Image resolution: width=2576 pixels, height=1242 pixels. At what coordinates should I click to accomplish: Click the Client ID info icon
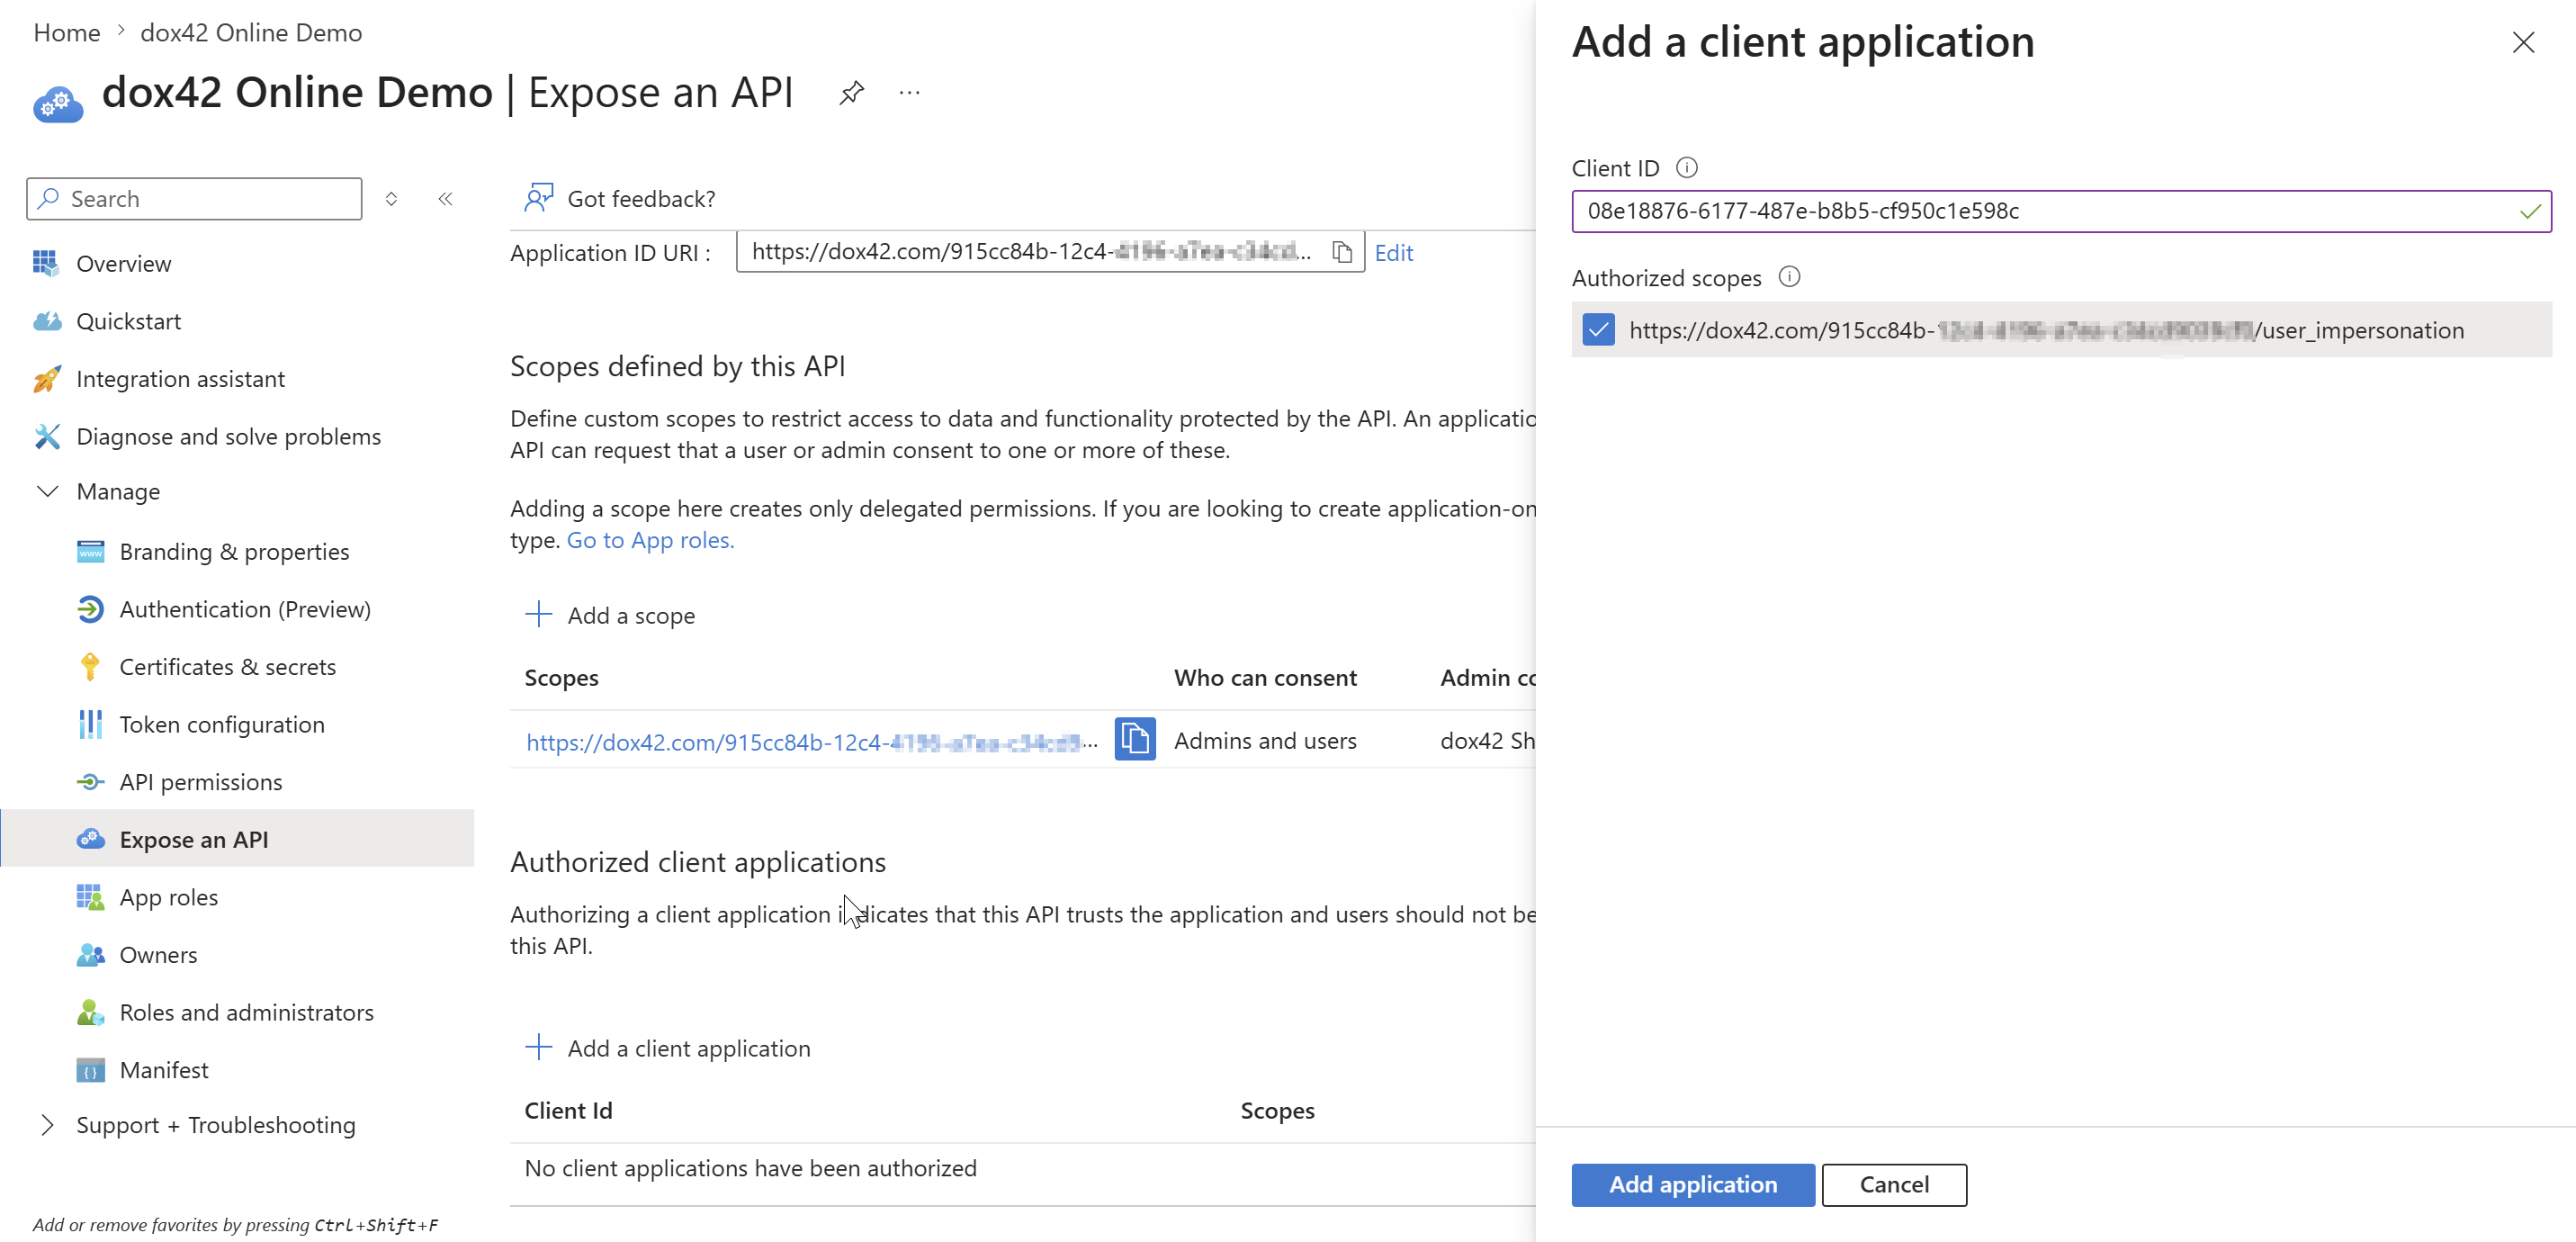click(x=1687, y=167)
